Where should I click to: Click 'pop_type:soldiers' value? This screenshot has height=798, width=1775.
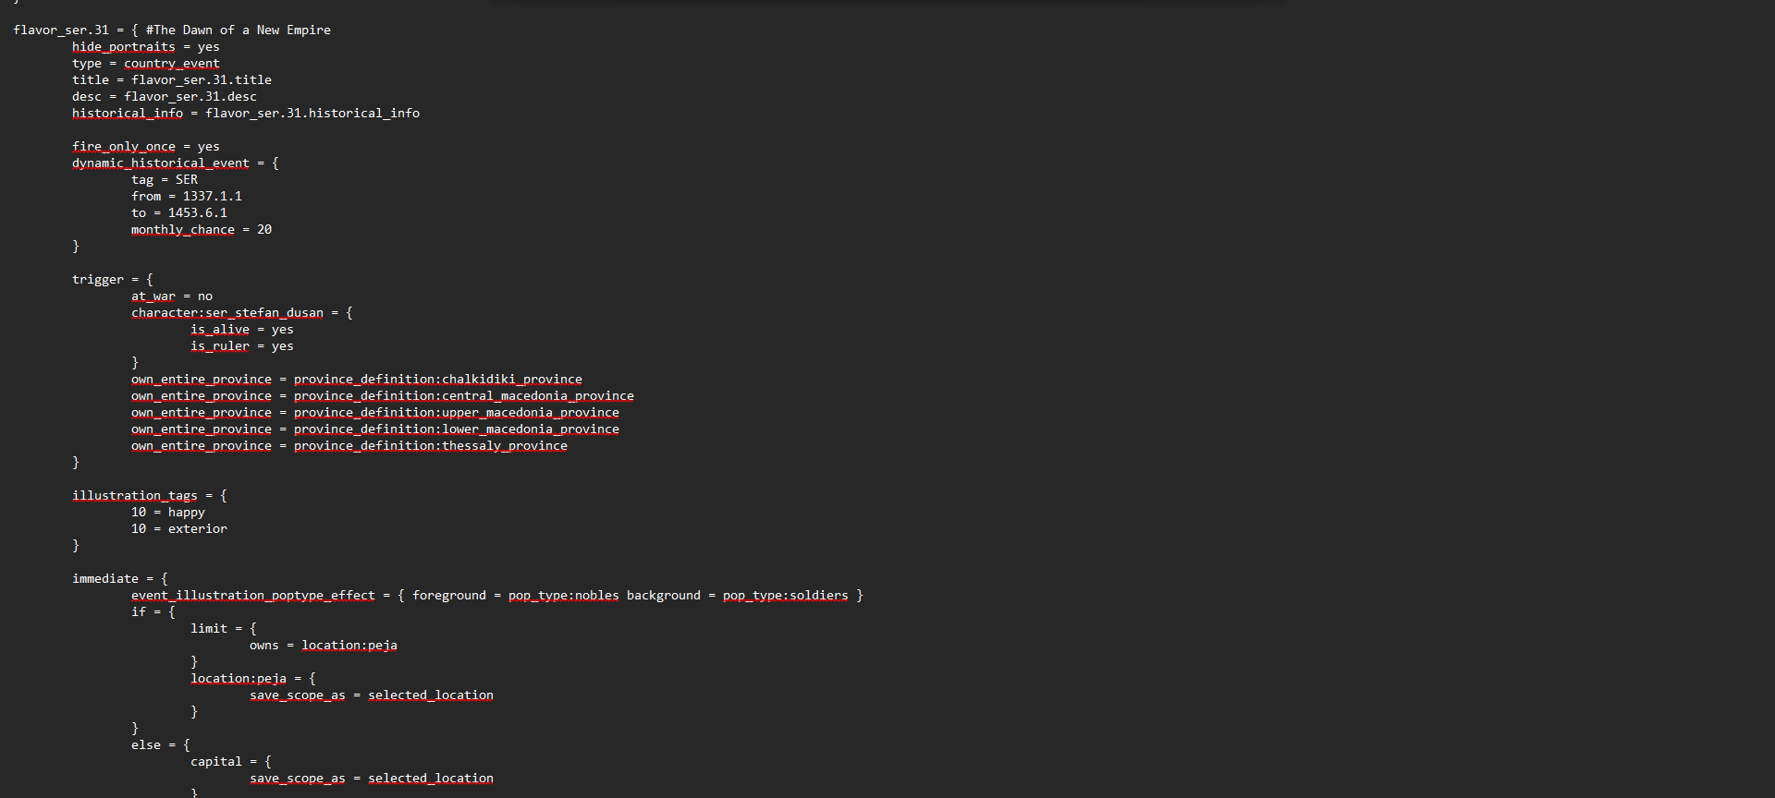tap(786, 596)
